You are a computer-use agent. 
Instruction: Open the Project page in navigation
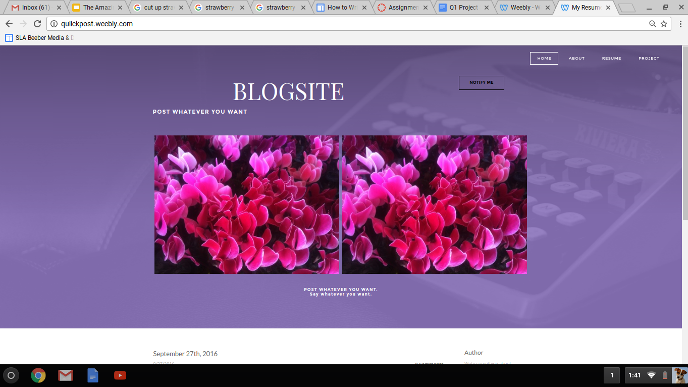click(x=649, y=59)
